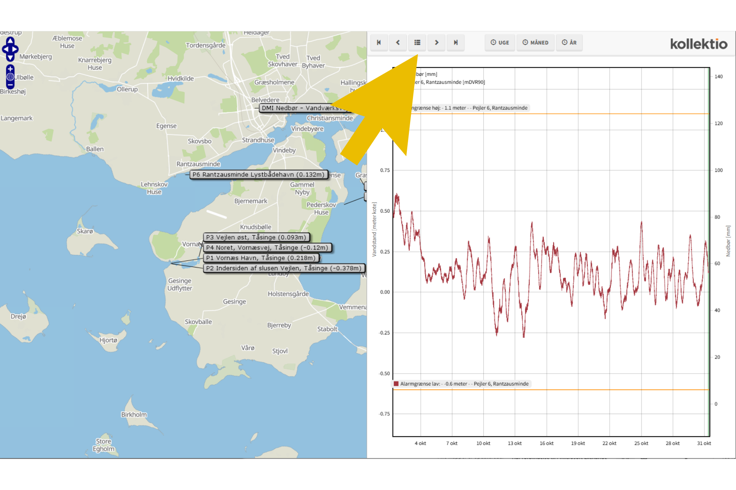Zoom out on the map

pyautogui.click(x=10, y=85)
